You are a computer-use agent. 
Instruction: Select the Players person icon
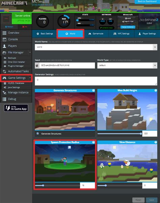4,46
